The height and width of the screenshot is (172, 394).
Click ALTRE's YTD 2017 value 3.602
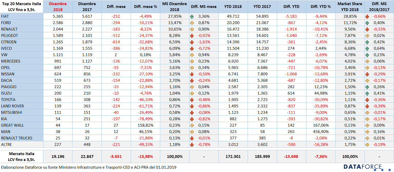[x=262, y=145]
